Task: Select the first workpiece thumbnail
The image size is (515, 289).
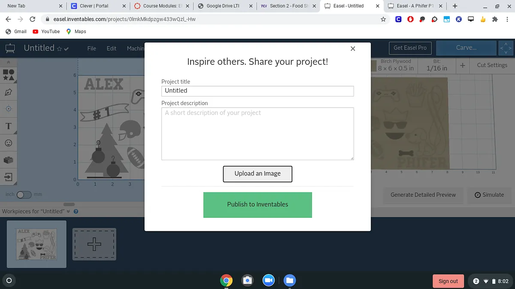Action: click(x=36, y=244)
